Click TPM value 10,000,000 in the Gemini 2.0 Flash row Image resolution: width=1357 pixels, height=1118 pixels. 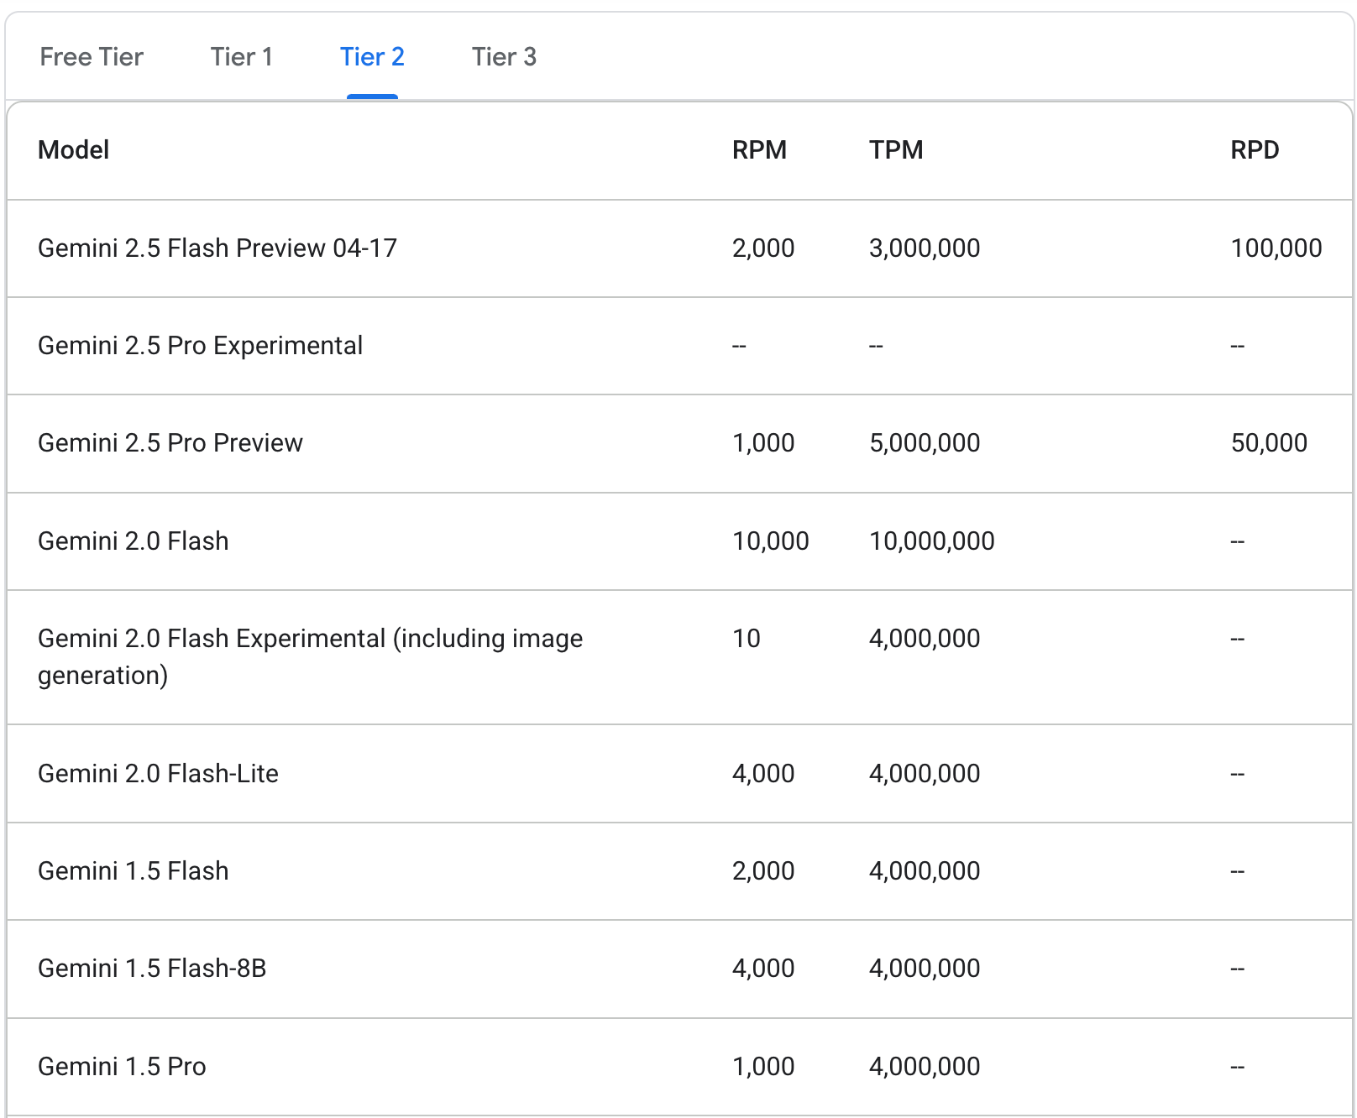point(932,541)
